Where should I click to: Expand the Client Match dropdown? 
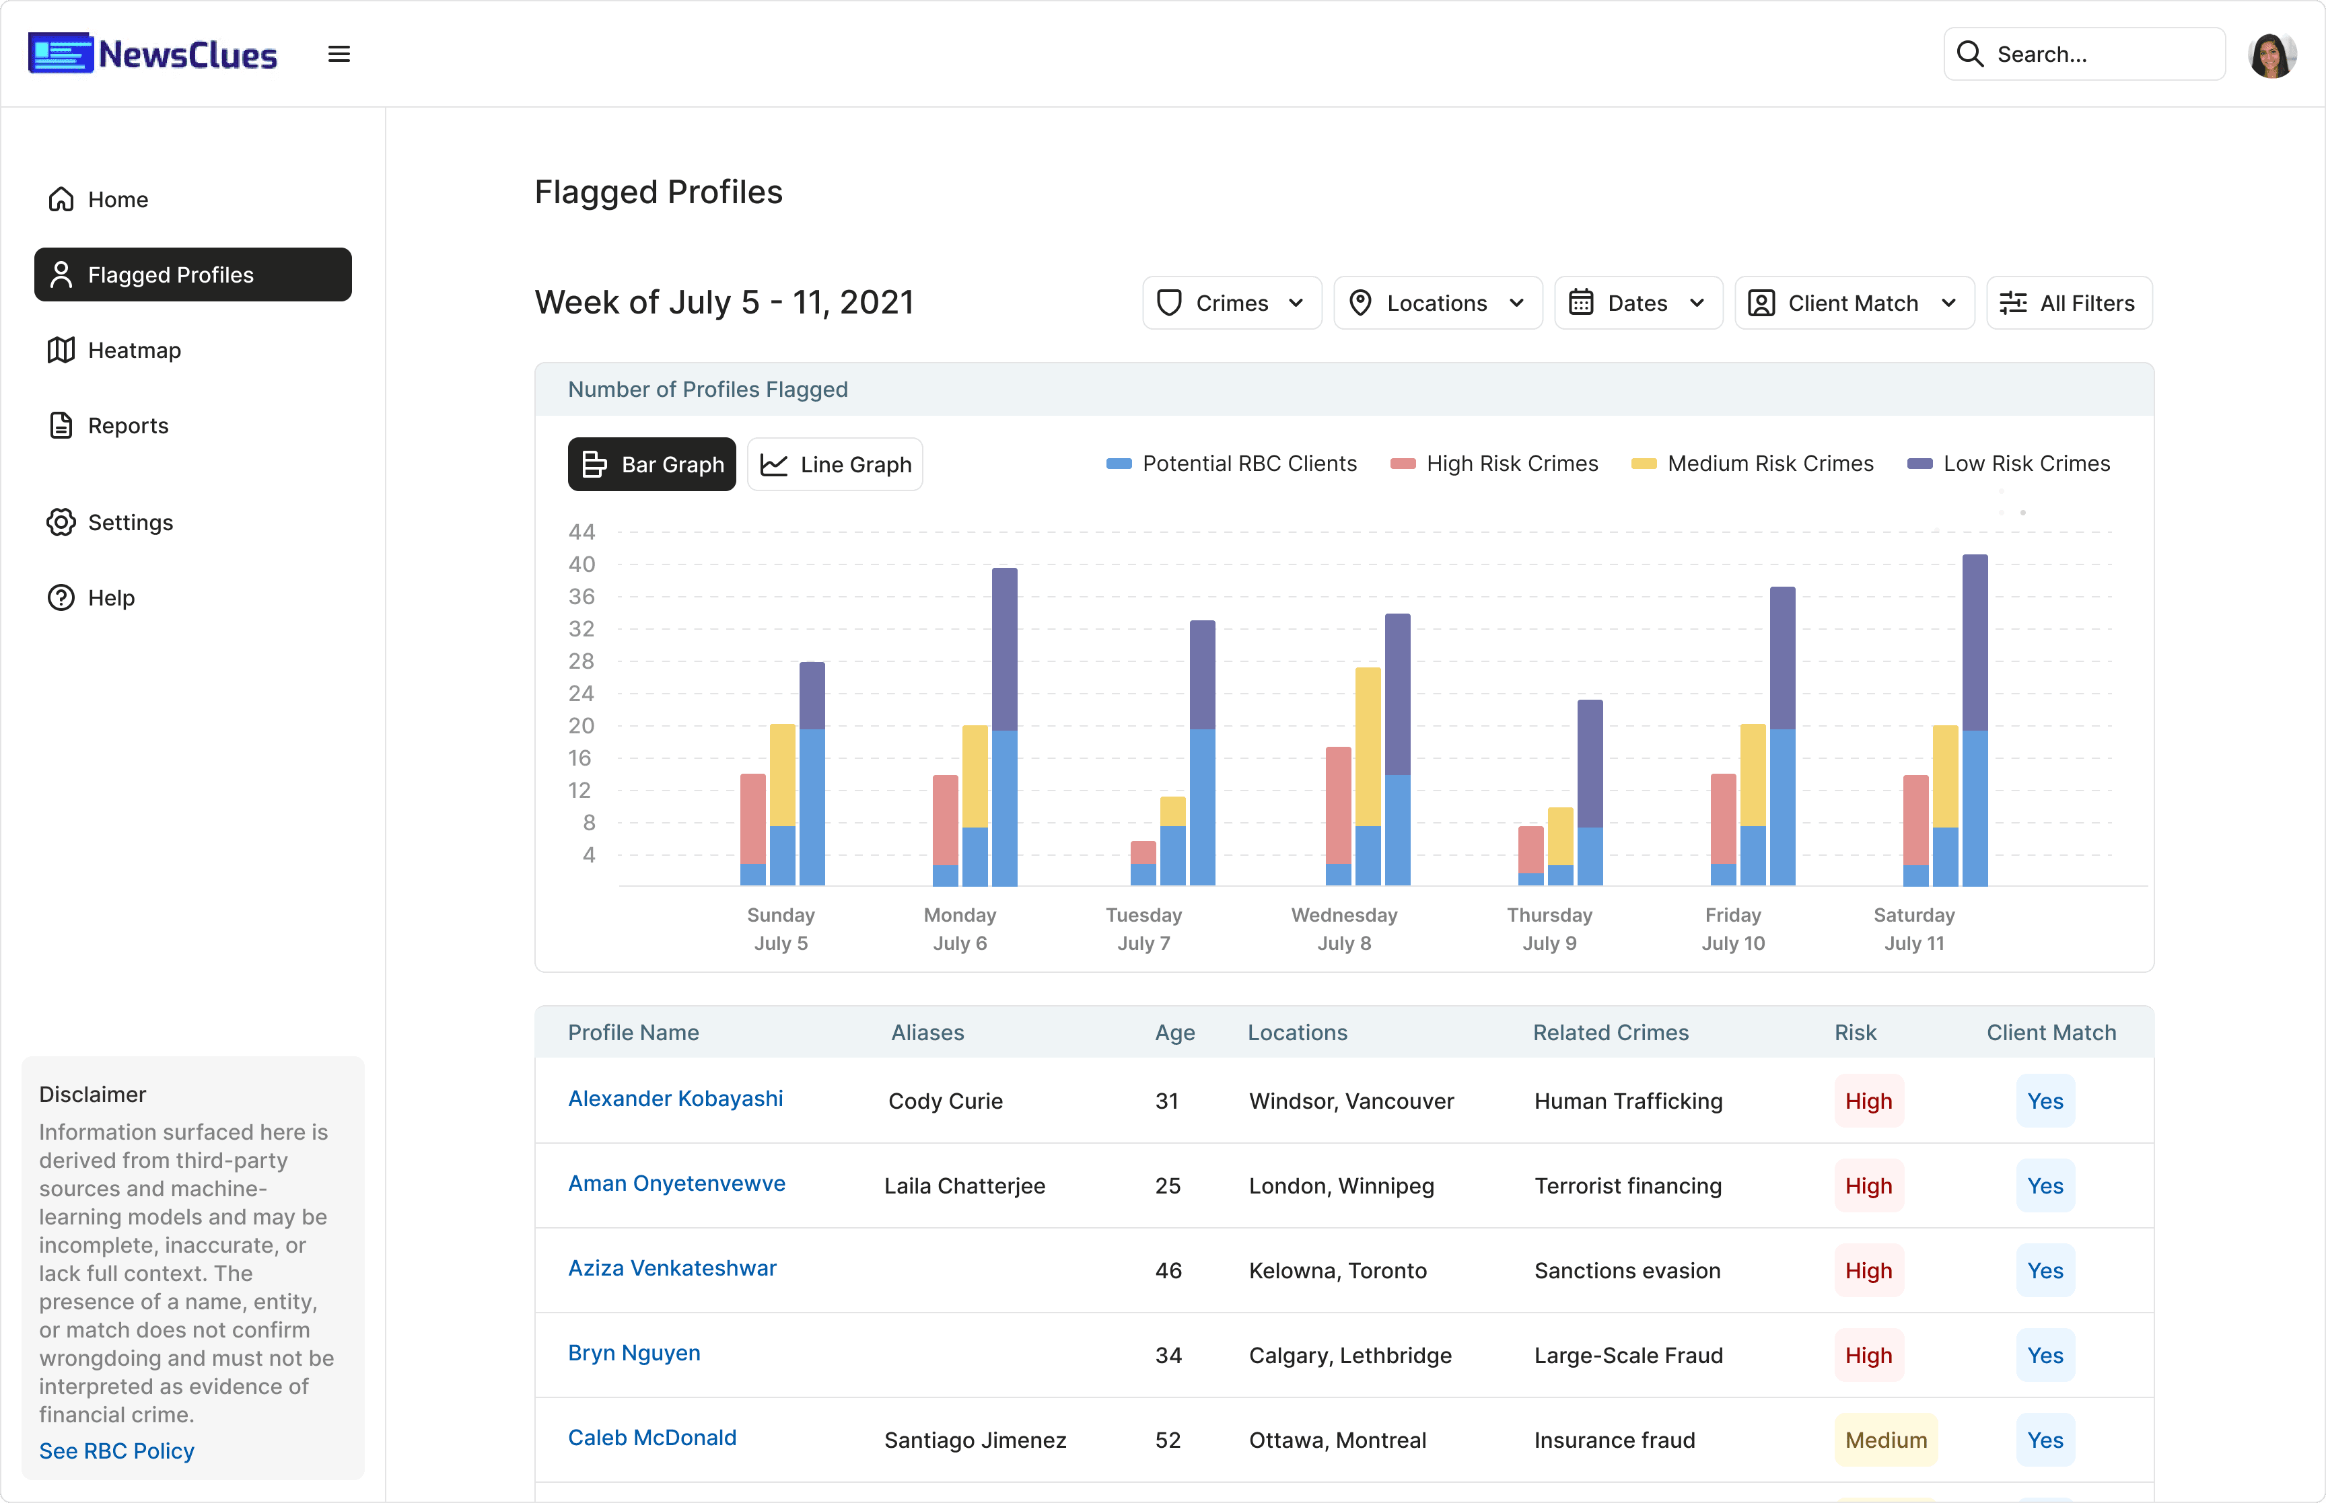tap(1853, 303)
